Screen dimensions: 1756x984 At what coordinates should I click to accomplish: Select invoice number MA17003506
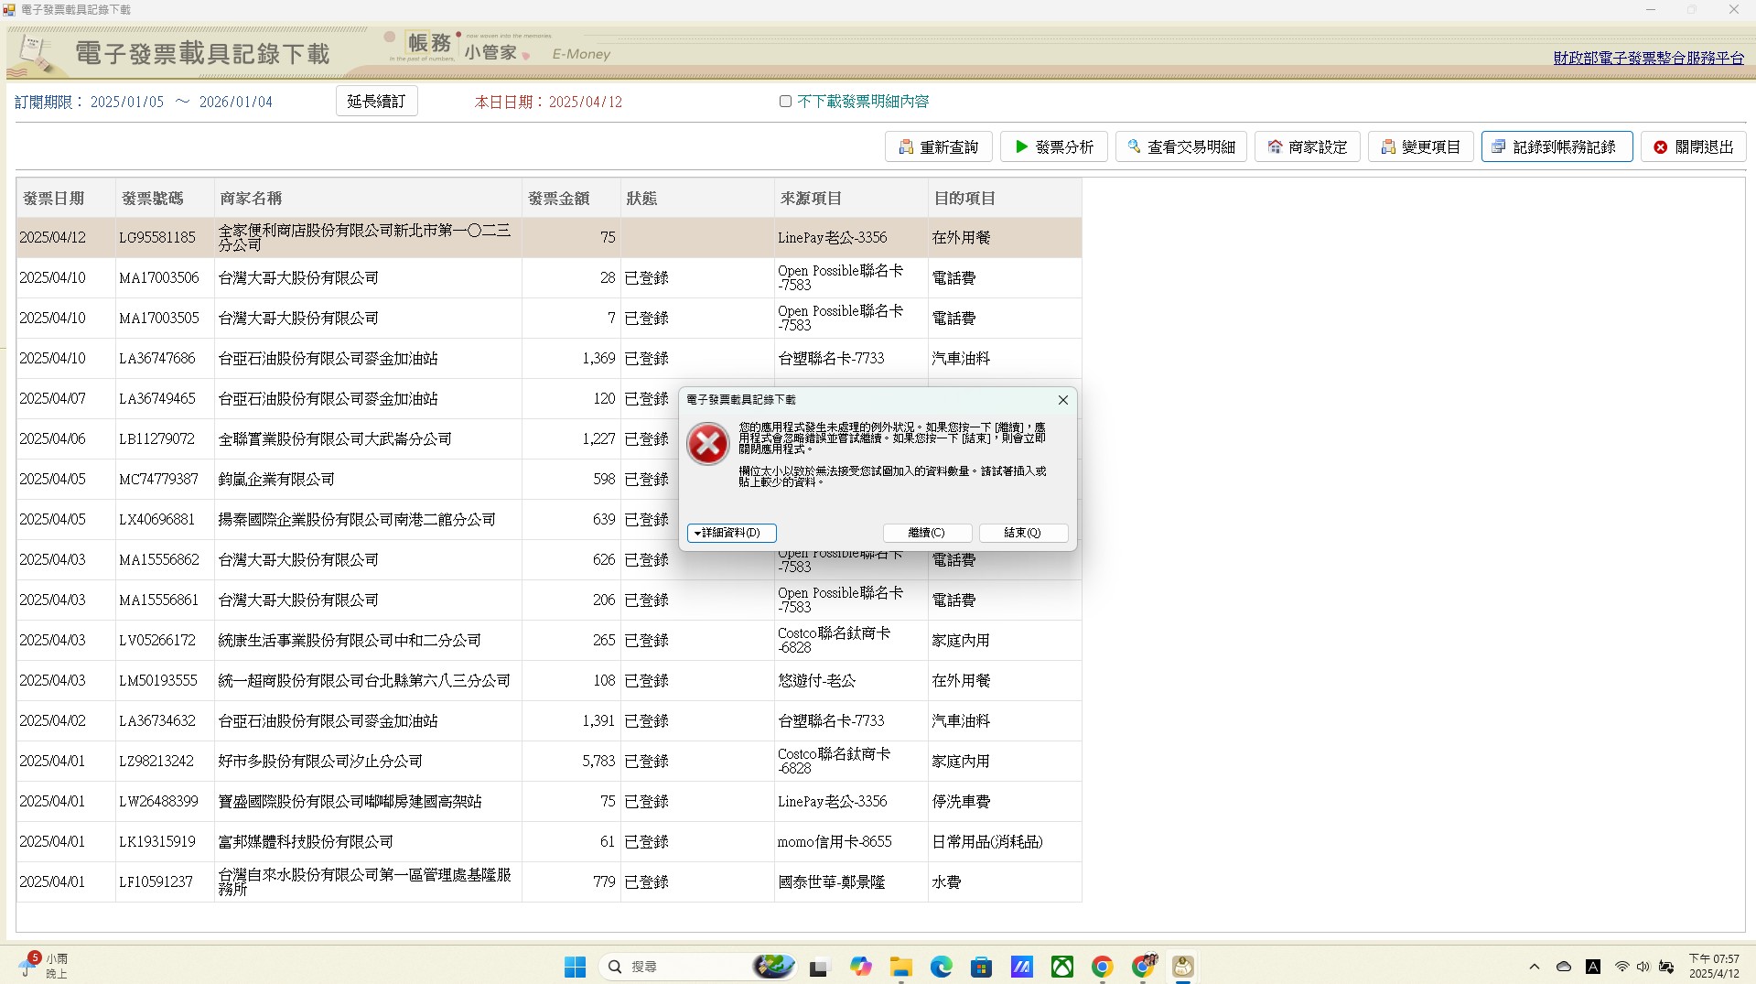[x=158, y=277]
